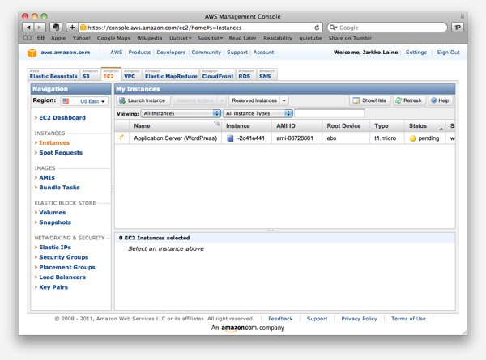Click the Sign Out link
486x360 pixels.
(x=448, y=52)
